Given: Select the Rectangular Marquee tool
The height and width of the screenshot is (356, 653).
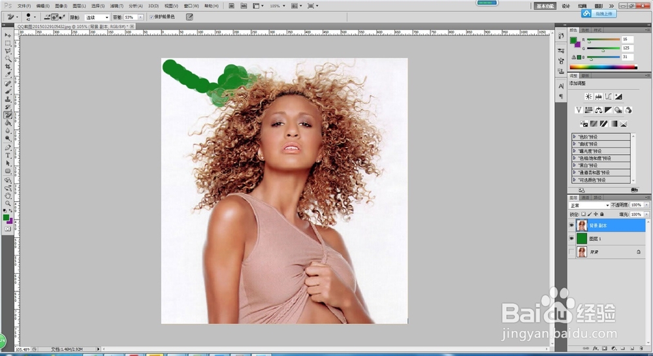Looking at the screenshot, I should tap(8, 43).
